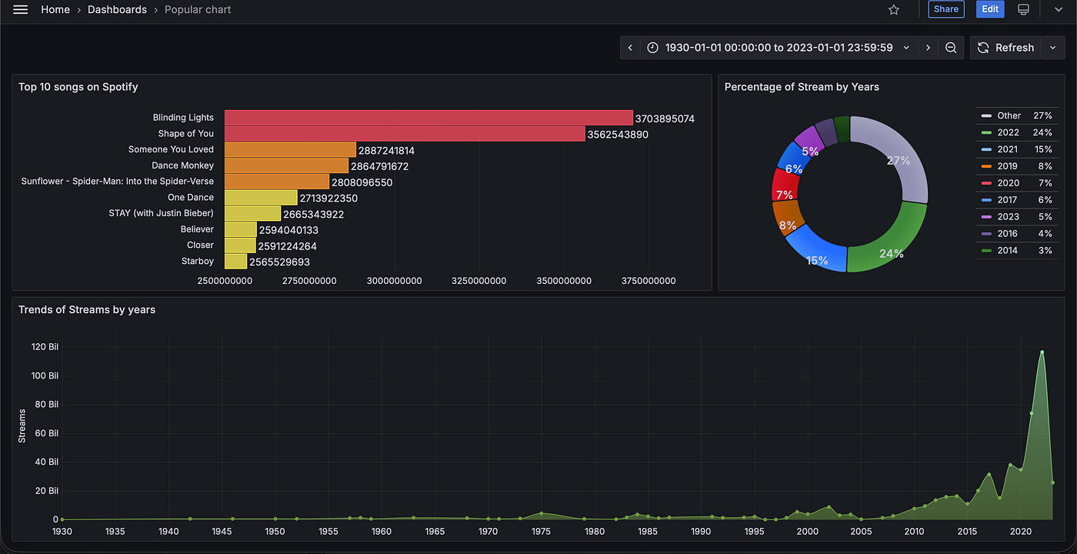Refresh the dashboard
This screenshot has width=1077, height=554.
(1005, 48)
